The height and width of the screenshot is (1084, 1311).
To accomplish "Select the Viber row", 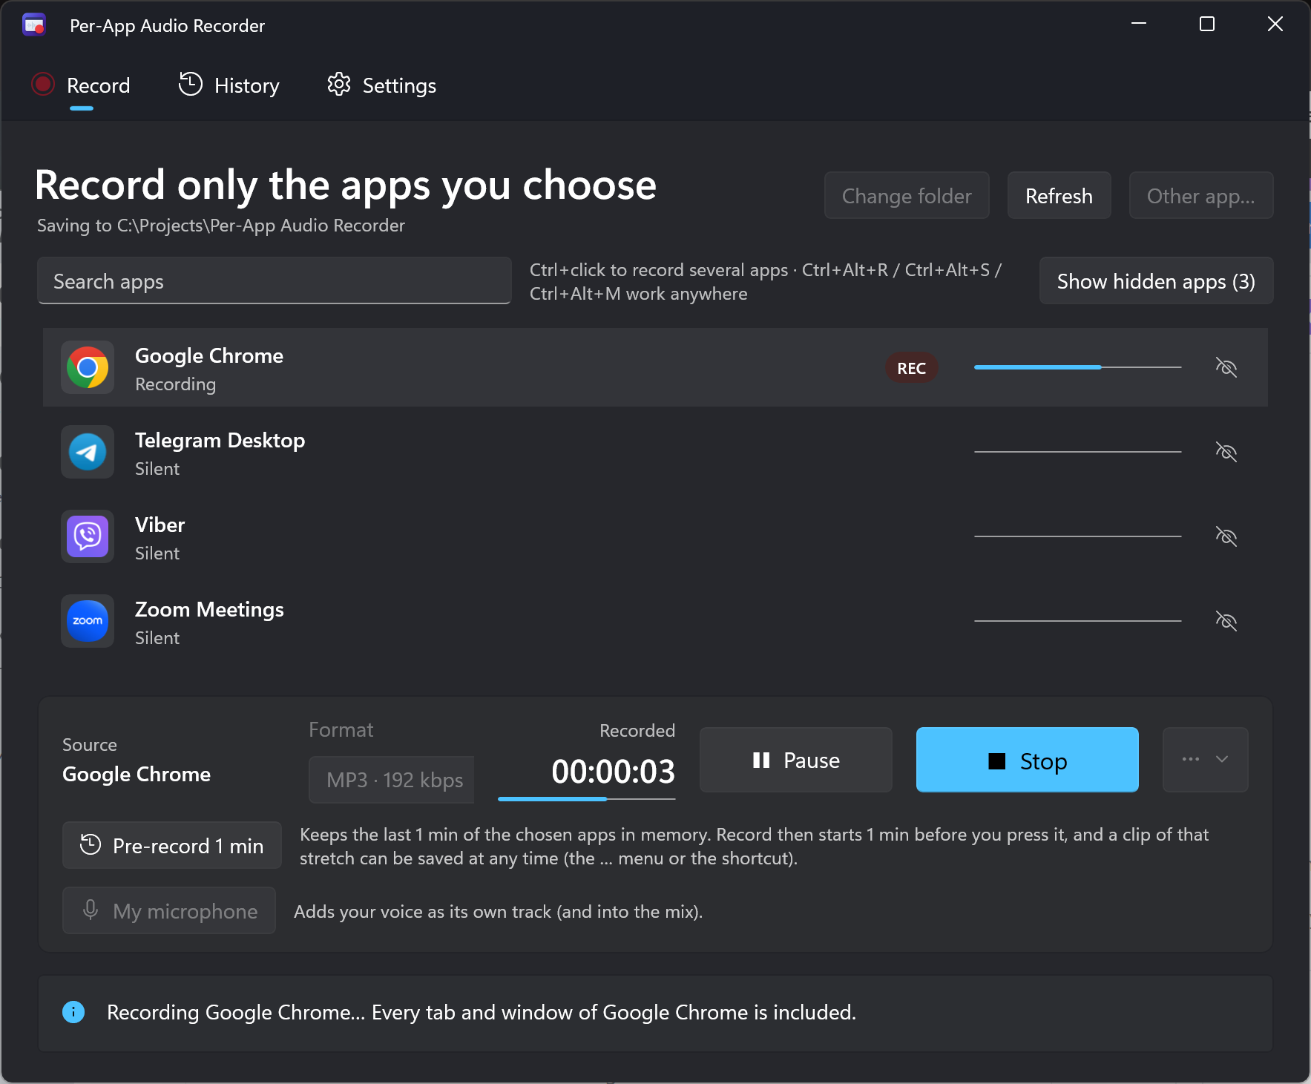I will point(655,536).
